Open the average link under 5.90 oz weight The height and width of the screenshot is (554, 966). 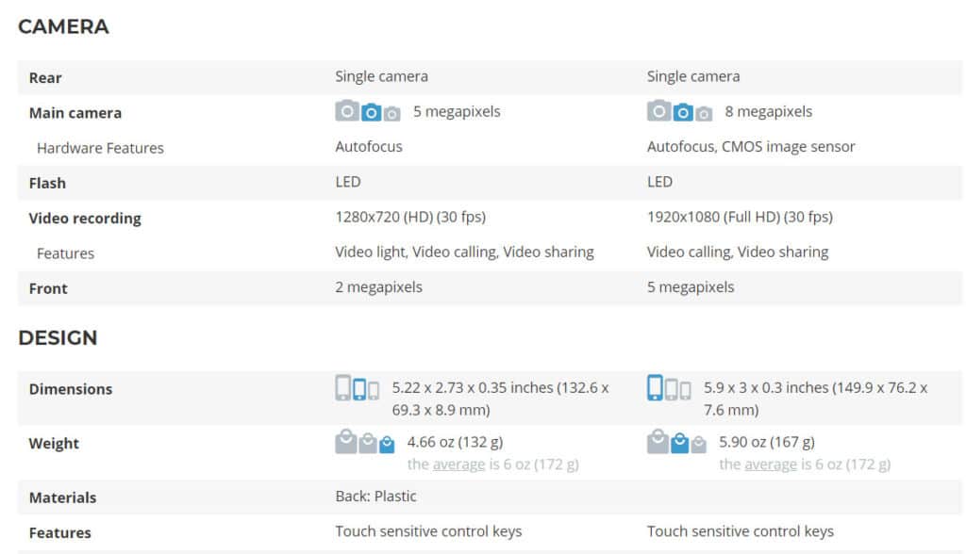tap(771, 464)
